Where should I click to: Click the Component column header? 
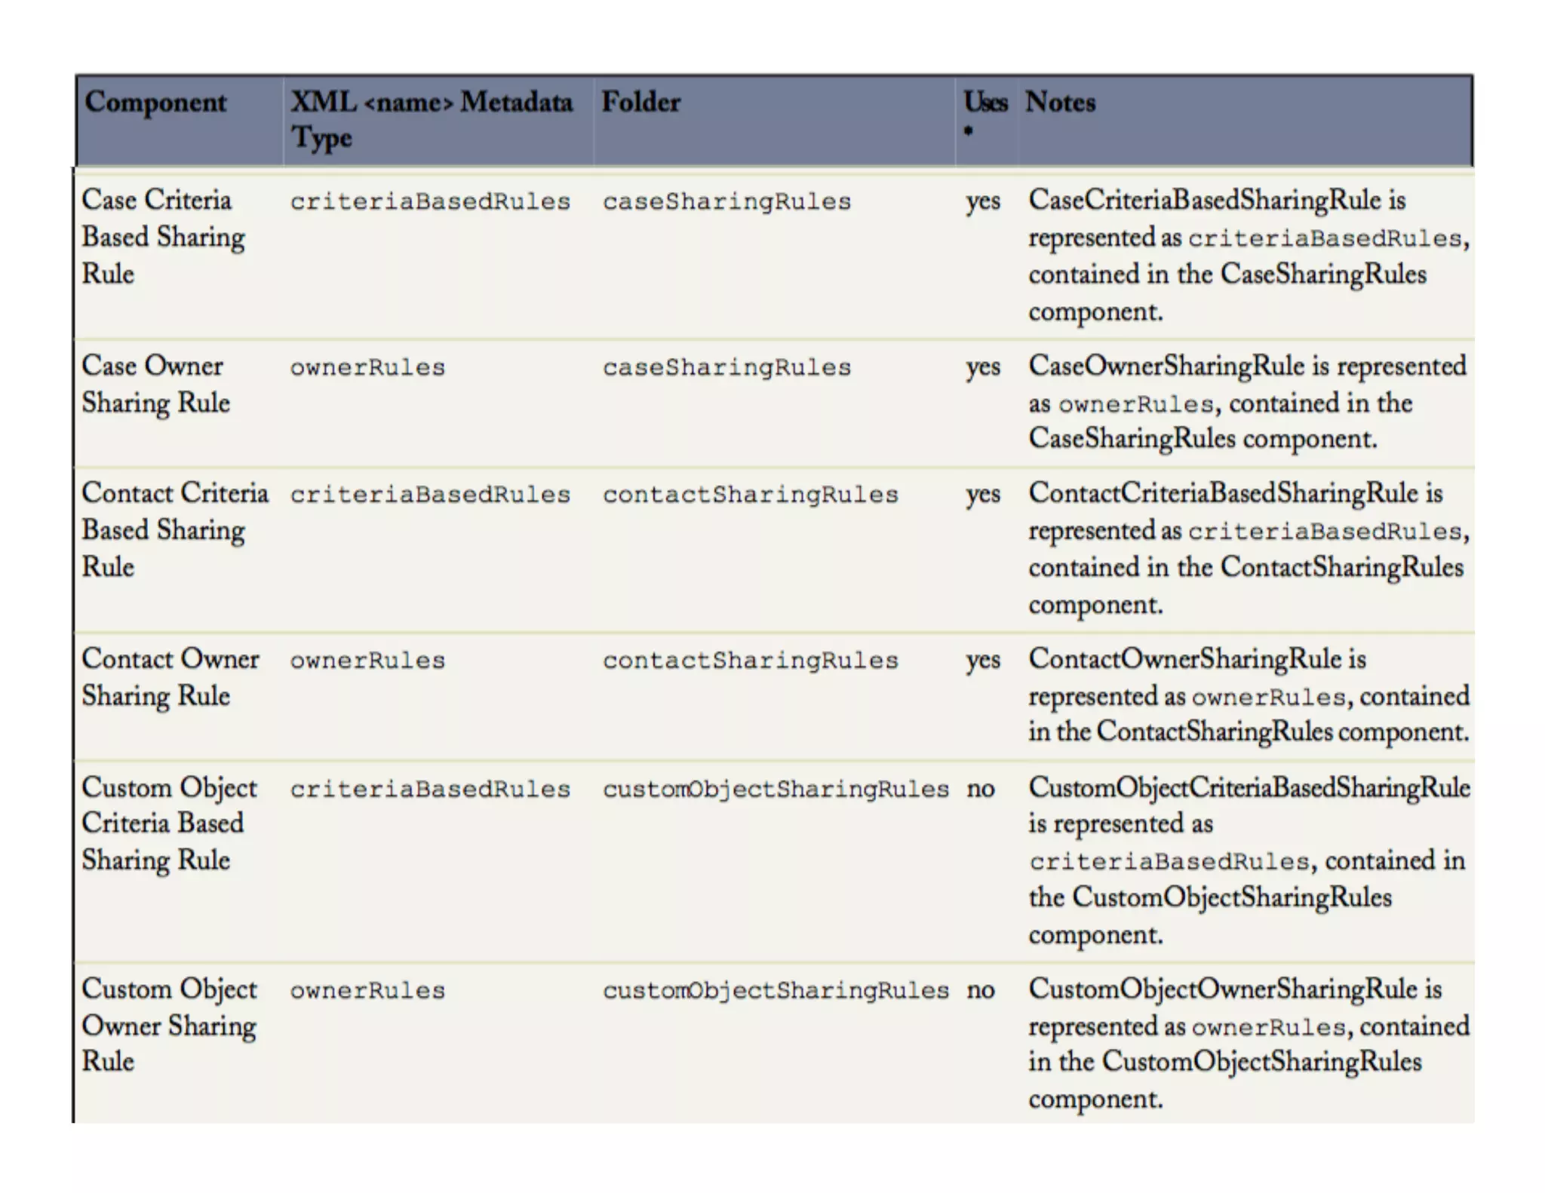(155, 103)
